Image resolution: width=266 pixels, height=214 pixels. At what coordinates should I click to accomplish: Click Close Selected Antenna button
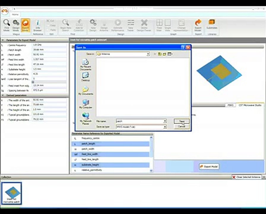click(x=246, y=177)
